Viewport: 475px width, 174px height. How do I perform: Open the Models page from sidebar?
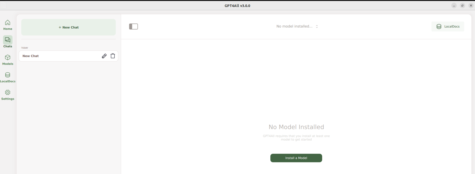click(x=8, y=60)
